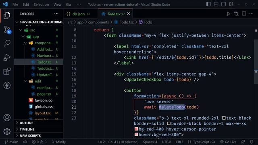
Task: Open the Extensions view
Action: [x=7, y=71]
